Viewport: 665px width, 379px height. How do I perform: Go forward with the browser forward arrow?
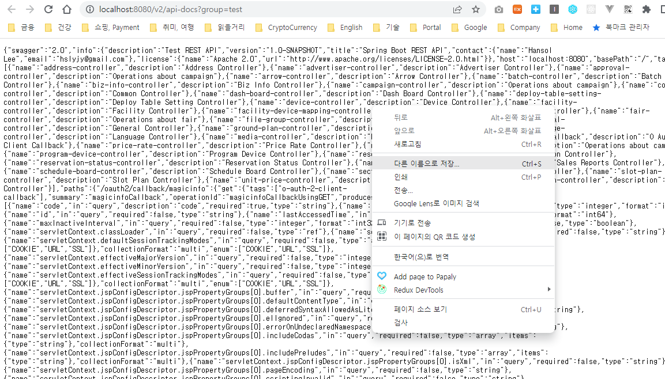(x=29, y=9)
